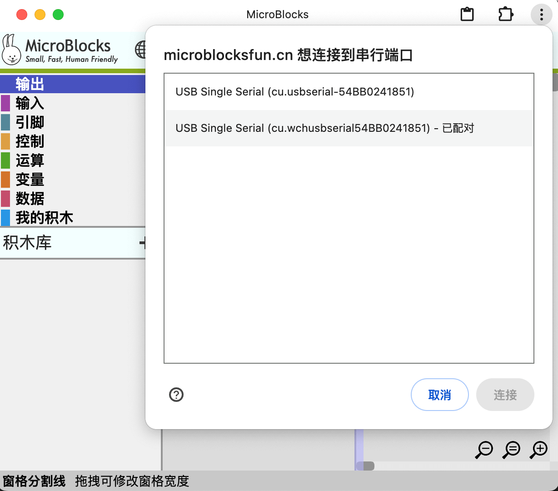This screenshot has width=558, height=491.
Task: Open the three-dot browser menu
Action: pos(541,15)
